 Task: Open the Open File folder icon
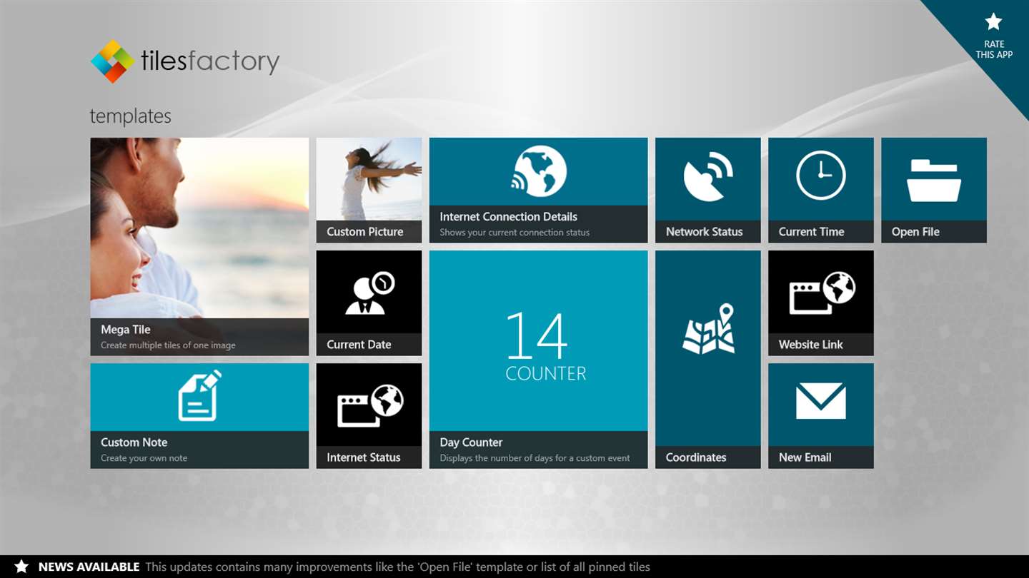click(x=934, y=181)
